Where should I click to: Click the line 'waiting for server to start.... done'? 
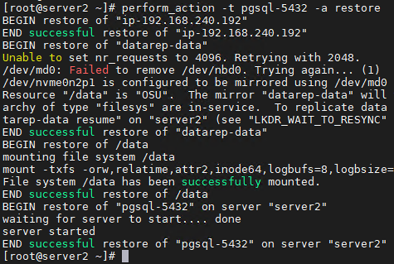pyautogui.click(x=122, y=219)
